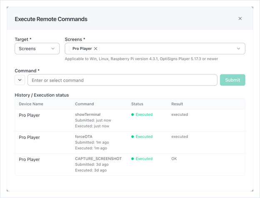Viewport: 260px width, 198px height.
Task: Click the Status column header
Action: pyautogui.click(x=137, y=104)
